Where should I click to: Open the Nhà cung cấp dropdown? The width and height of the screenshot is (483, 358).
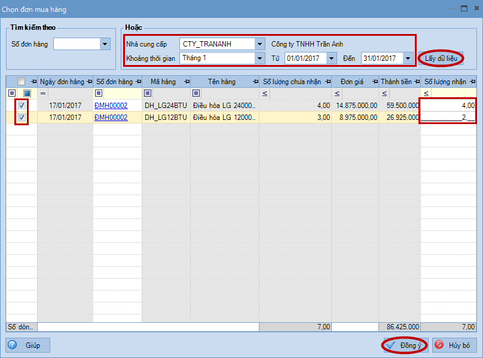259,44
